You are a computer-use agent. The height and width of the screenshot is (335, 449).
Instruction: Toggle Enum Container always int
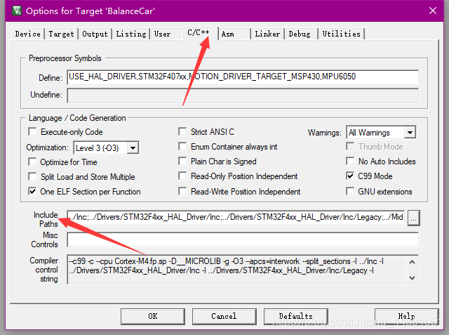[x=182, y=147]
